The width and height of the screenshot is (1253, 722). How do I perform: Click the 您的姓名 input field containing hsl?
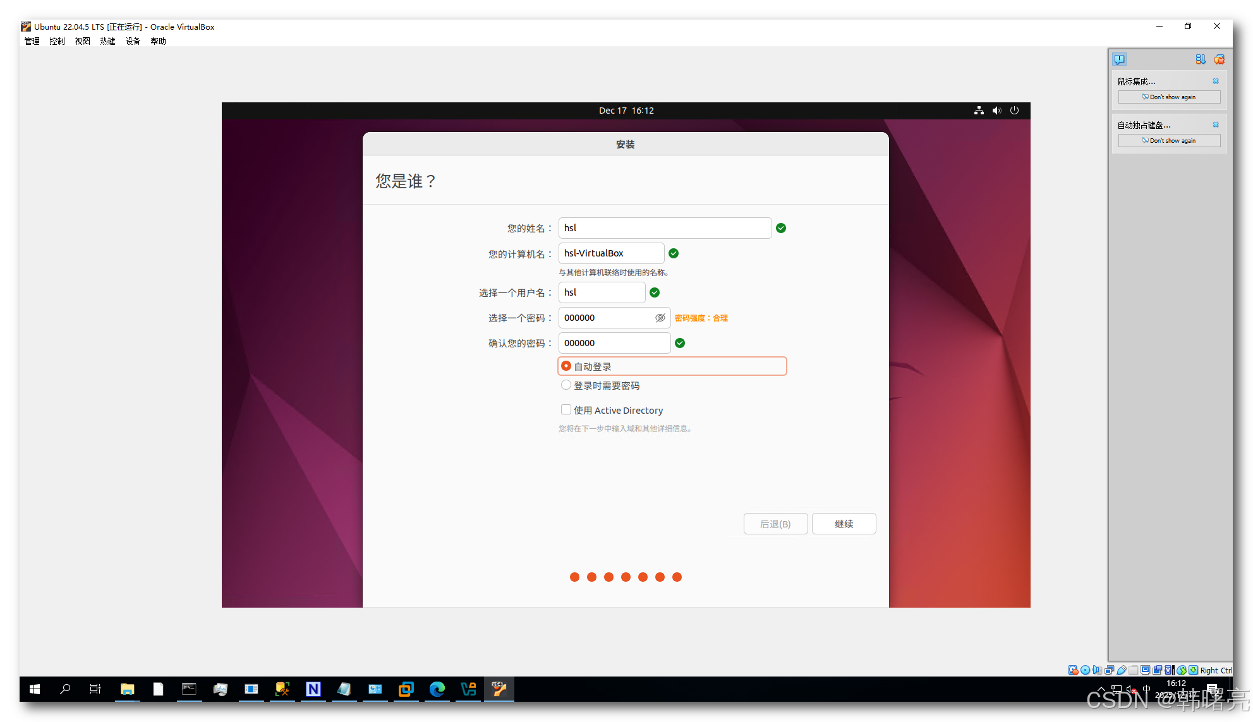664,228
